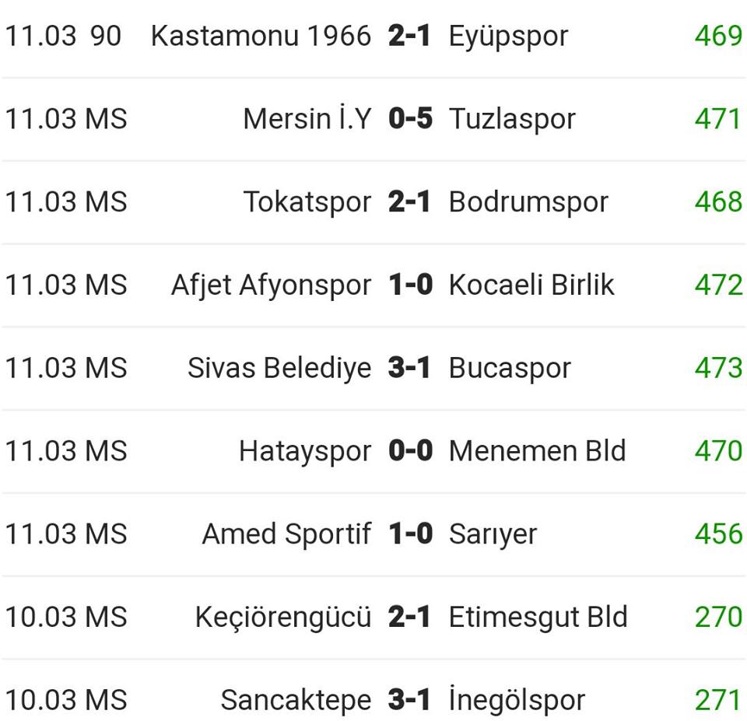Image resolution: width=747 pixels, height=721 pixels.
Task: Click the Eyüpspor team name
Action: coord(508,36)
